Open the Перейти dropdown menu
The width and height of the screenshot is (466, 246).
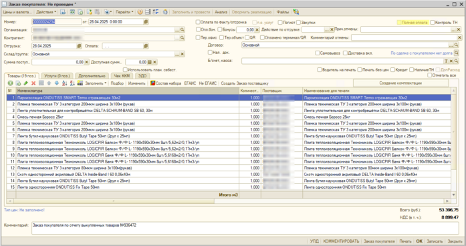[x=124, y=12]
